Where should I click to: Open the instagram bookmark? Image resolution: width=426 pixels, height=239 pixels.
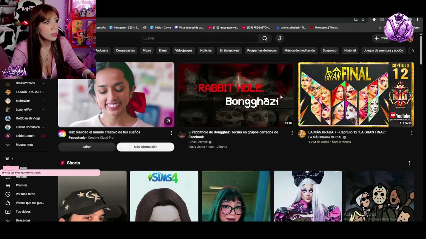pyautogui.click(x=124, y=28)
